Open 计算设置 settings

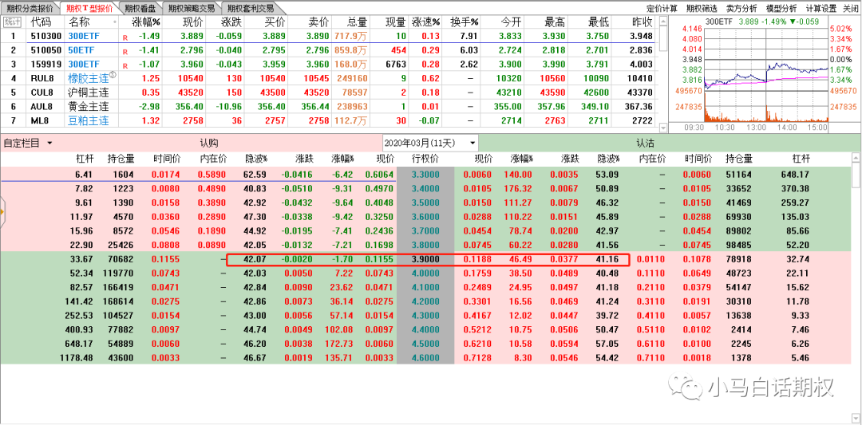coord(820,8)
